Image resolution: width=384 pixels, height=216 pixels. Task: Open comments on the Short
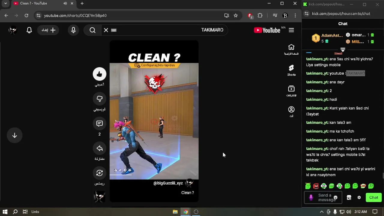tap(100, 124)
